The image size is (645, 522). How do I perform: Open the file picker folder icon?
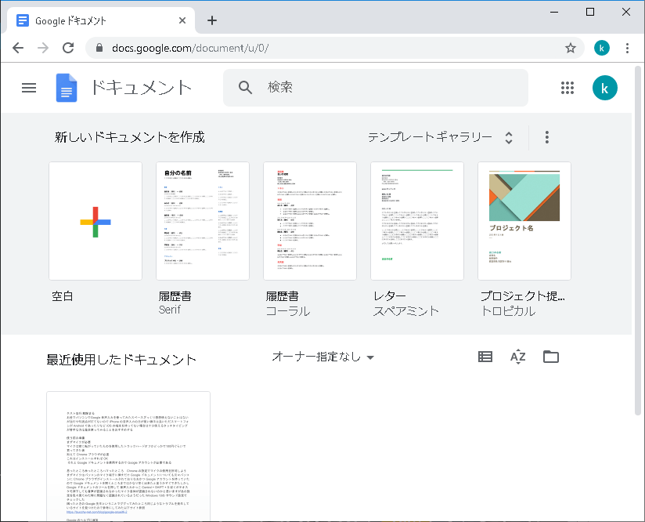point(551,357)
